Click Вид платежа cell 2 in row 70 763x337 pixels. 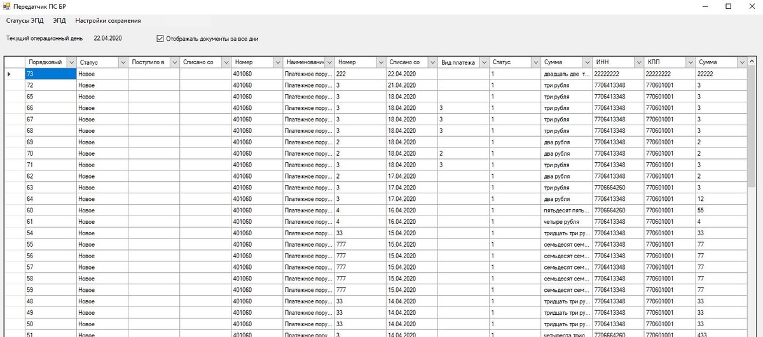point(463,153)
